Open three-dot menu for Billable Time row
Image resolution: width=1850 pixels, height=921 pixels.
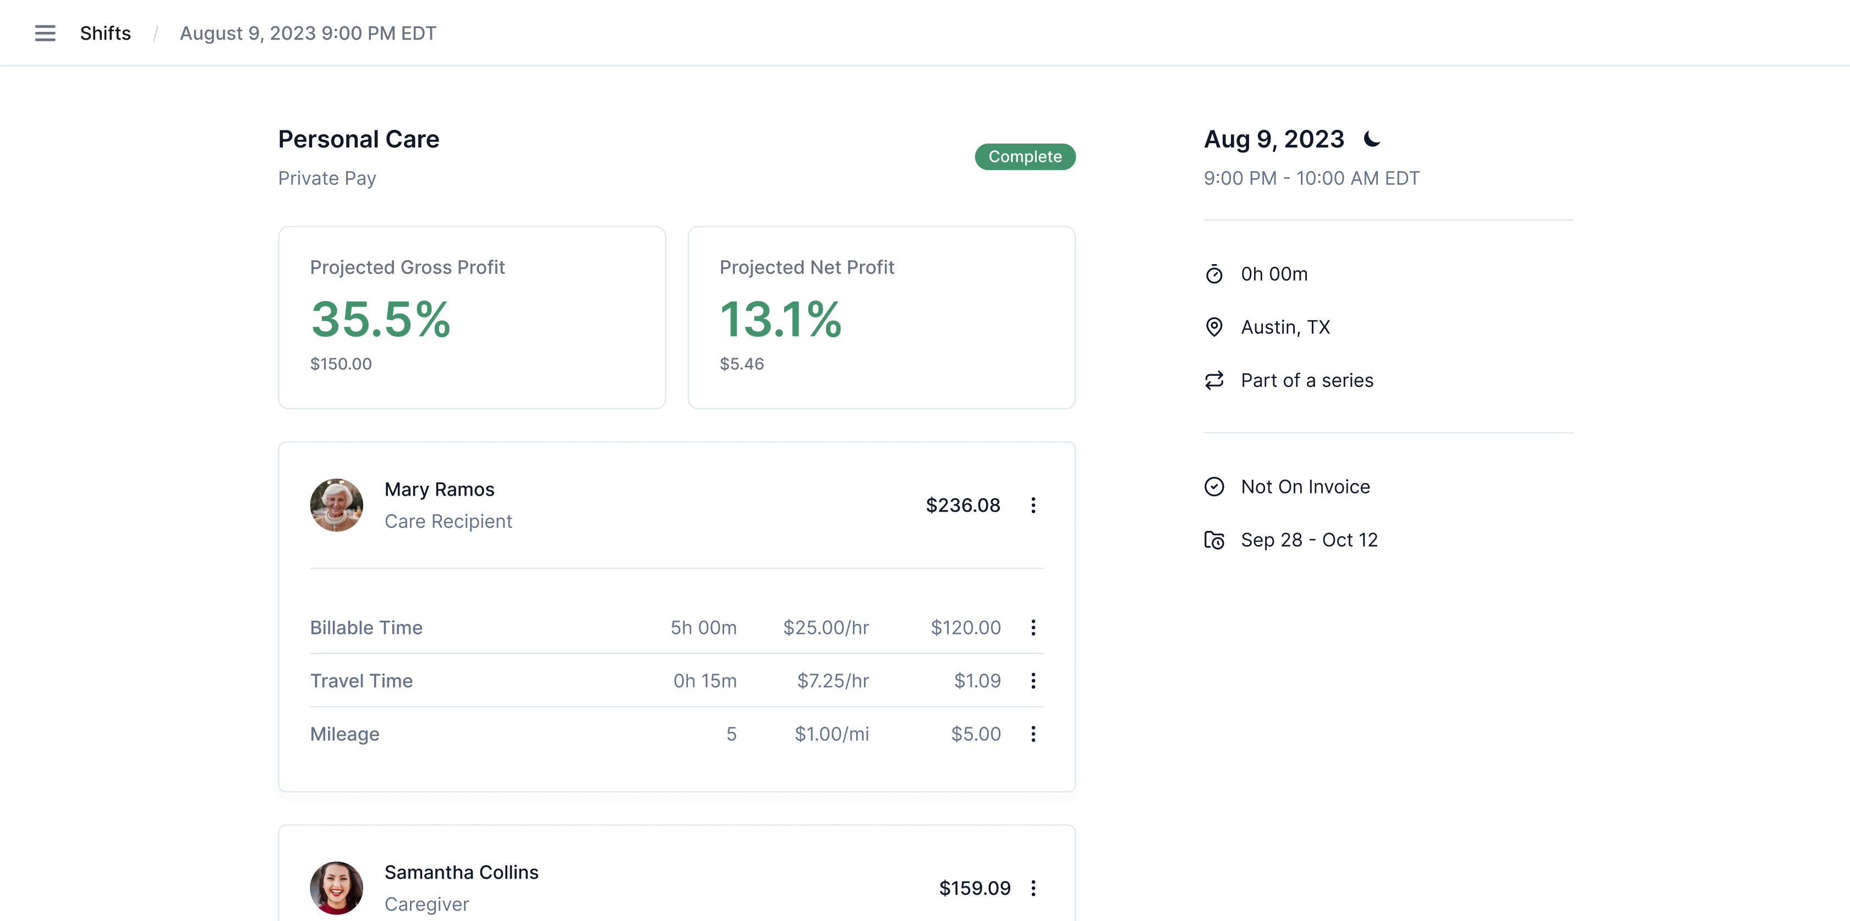click(x=1033, y=627)
